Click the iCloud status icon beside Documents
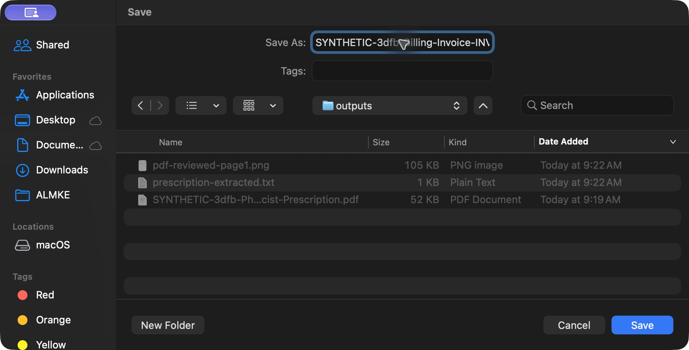The height and width of the screenshot is (350, 689). (96, 146)
